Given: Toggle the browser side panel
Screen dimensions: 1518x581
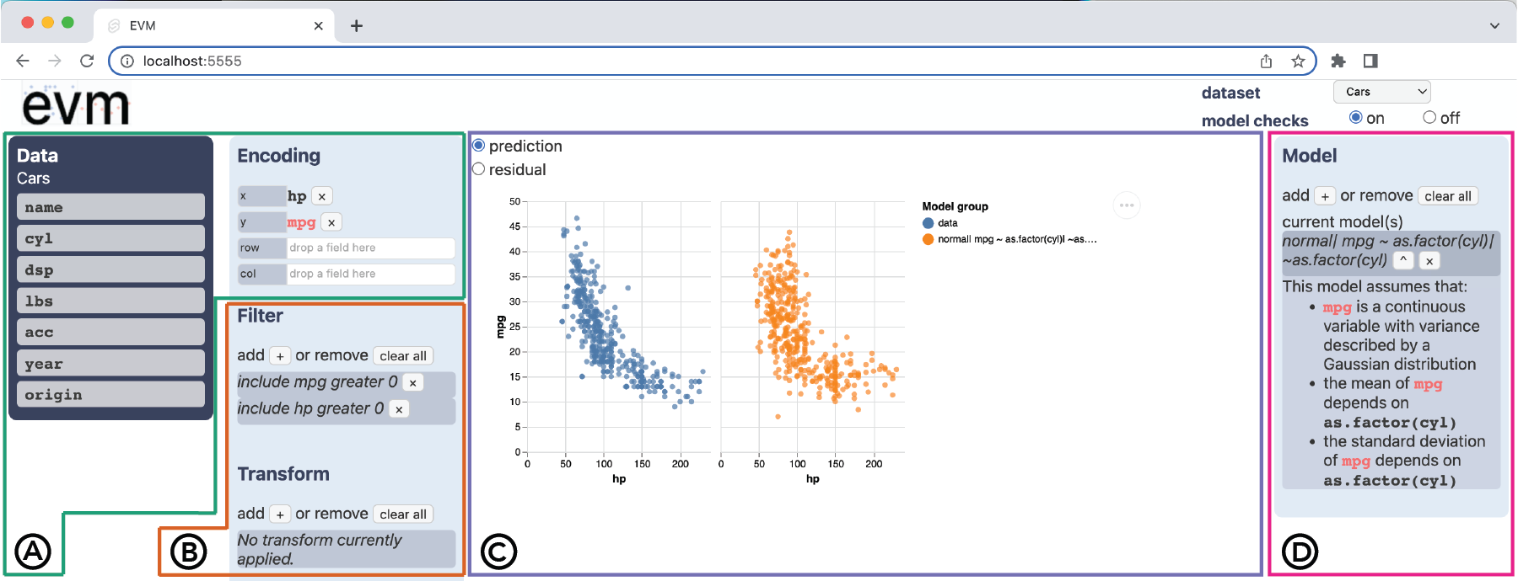Looking at the screenshot, I should tap(1370, 61).
